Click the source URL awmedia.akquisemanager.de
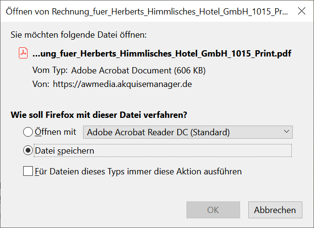This screenshot has width=314, height=228. (x=122, y=84)
